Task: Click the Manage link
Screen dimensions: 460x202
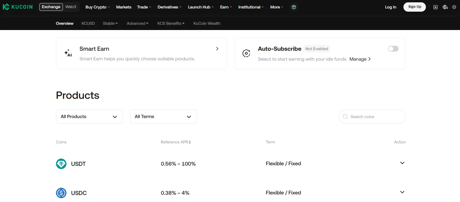Action: pyautogui.click(x=360, y=59)
